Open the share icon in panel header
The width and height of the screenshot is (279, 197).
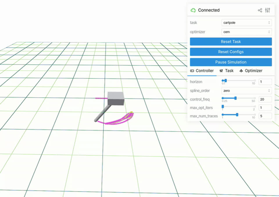pyautogui.click(x=260, y=10)
